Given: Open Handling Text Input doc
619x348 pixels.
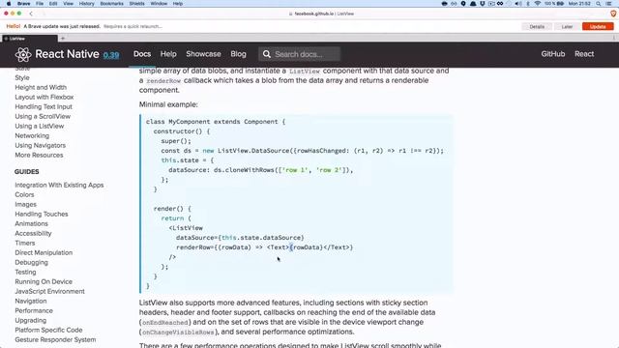Looking at the screenshot, I should coord(44,106).
